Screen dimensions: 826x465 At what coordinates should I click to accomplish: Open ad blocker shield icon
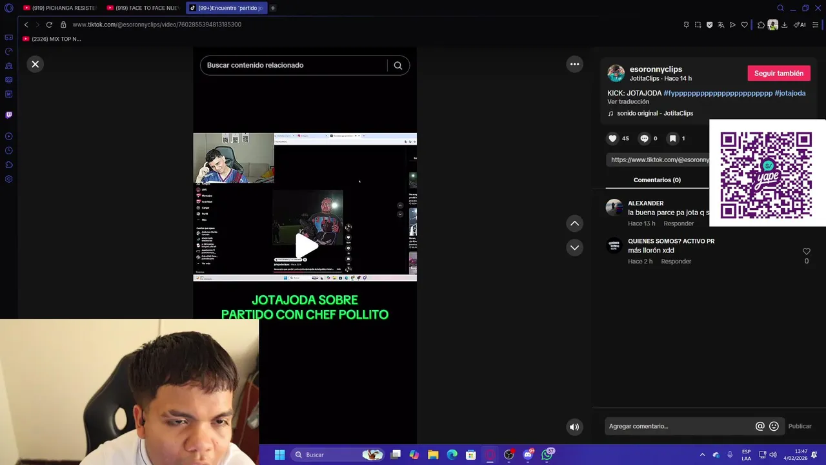tap(709, 25)
